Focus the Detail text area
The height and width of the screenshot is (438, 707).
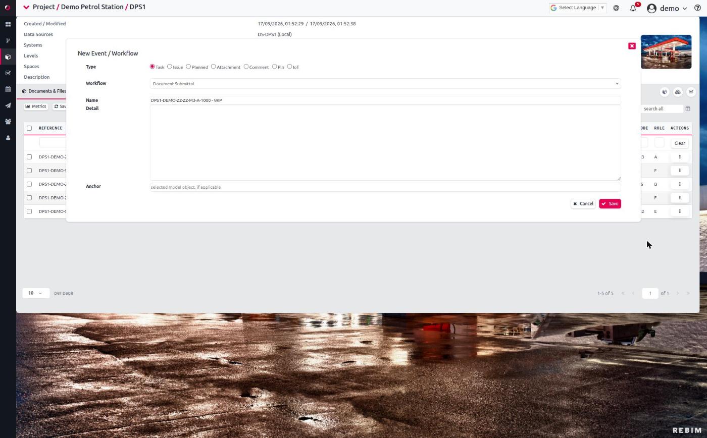(385, 143)
